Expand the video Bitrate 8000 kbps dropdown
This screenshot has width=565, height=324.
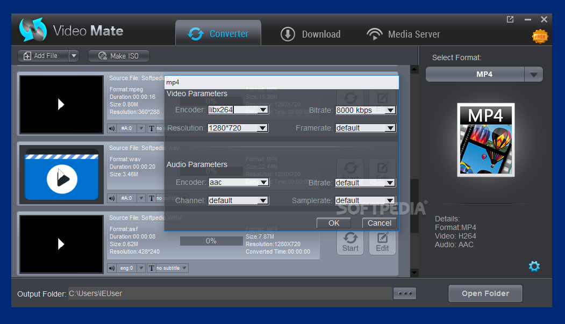pos(391,110)
